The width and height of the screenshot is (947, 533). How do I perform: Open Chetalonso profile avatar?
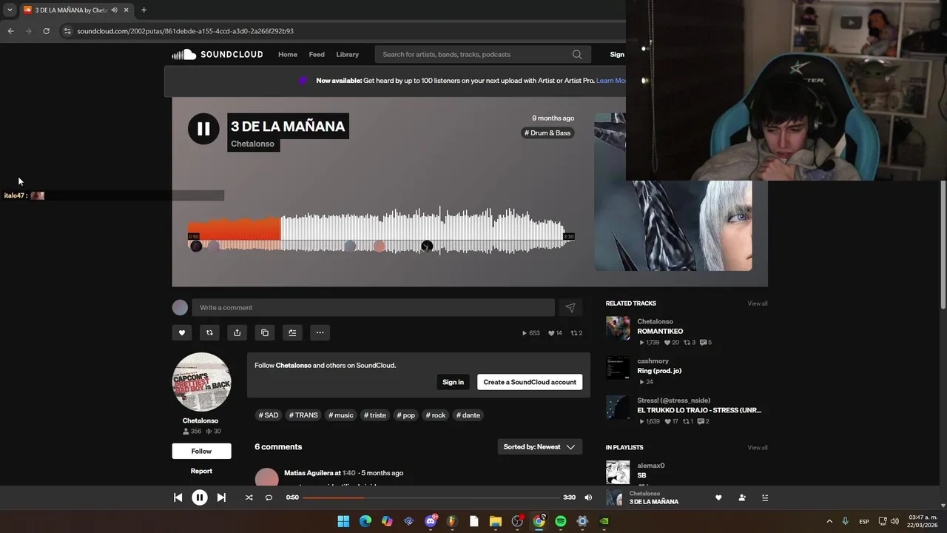(x=201, y=382)
